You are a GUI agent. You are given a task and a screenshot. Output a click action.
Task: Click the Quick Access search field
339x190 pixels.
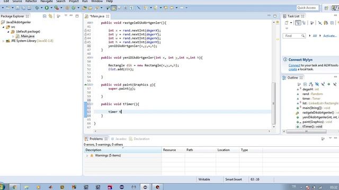coord(308,8)
